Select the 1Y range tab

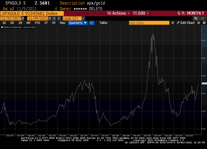point(46,23)
